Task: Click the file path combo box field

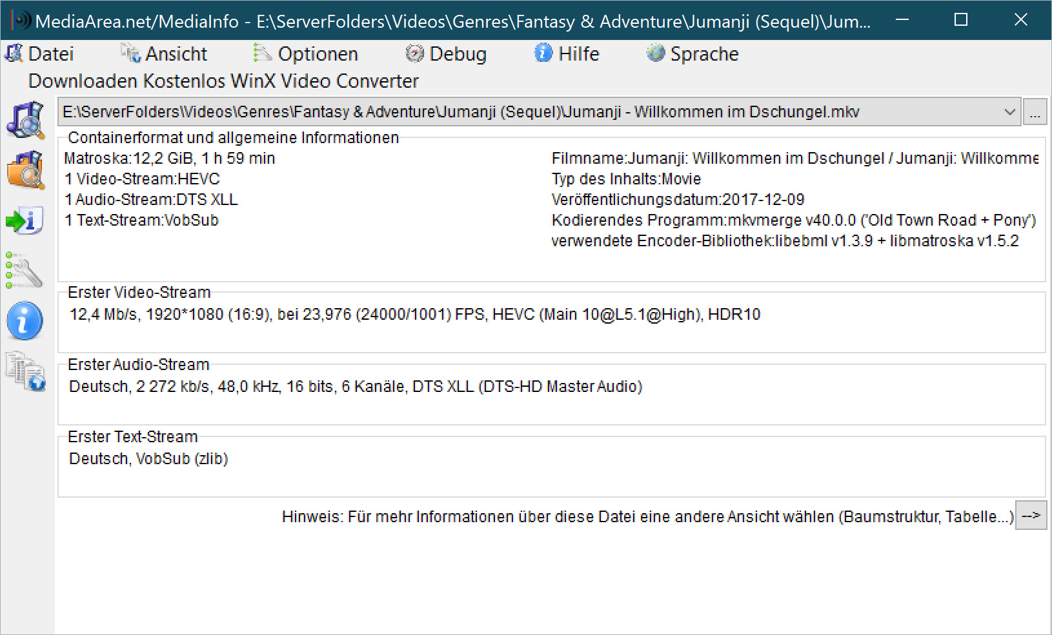Action: coord(539,112)
